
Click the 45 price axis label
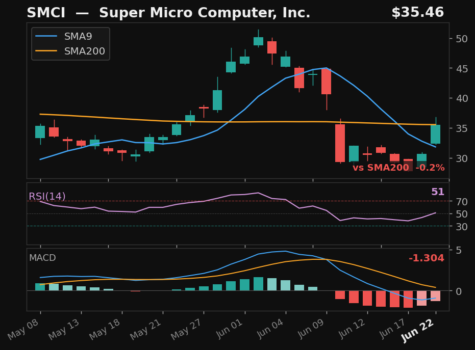click(462, 69)
